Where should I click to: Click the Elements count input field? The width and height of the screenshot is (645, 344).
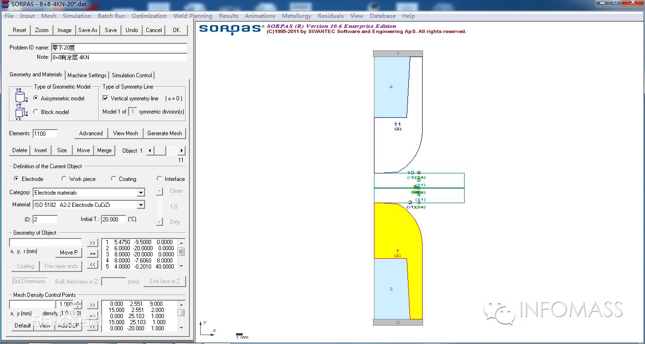click(x=45, y=133)
